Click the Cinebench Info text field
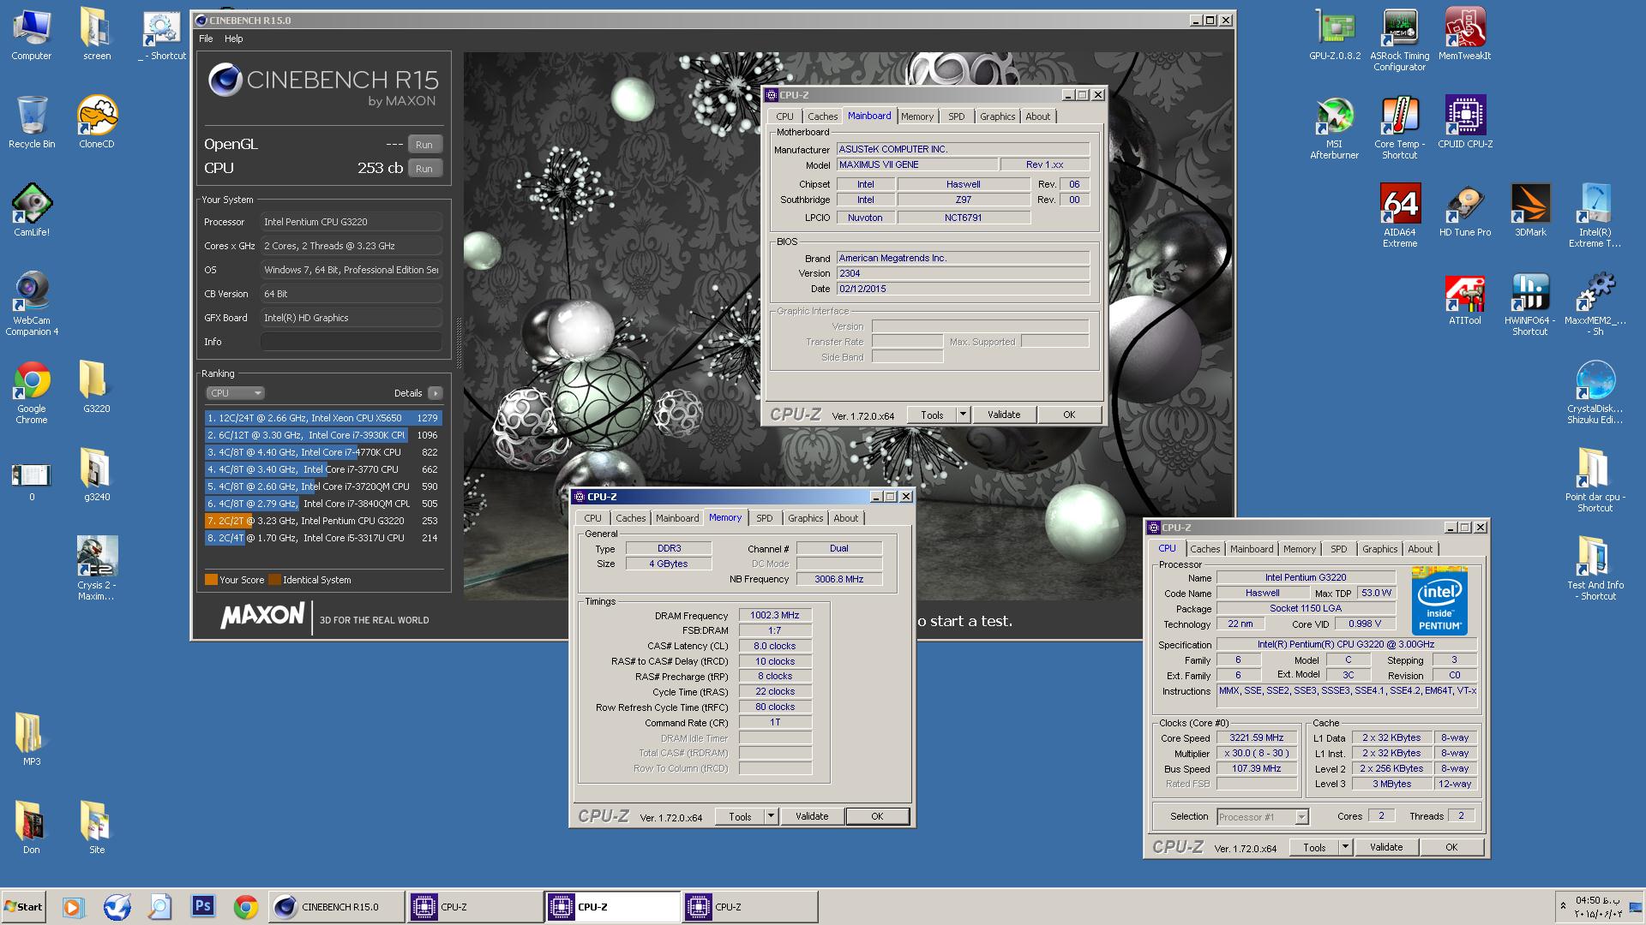1646x925 pixels. [x=351, y=342]
